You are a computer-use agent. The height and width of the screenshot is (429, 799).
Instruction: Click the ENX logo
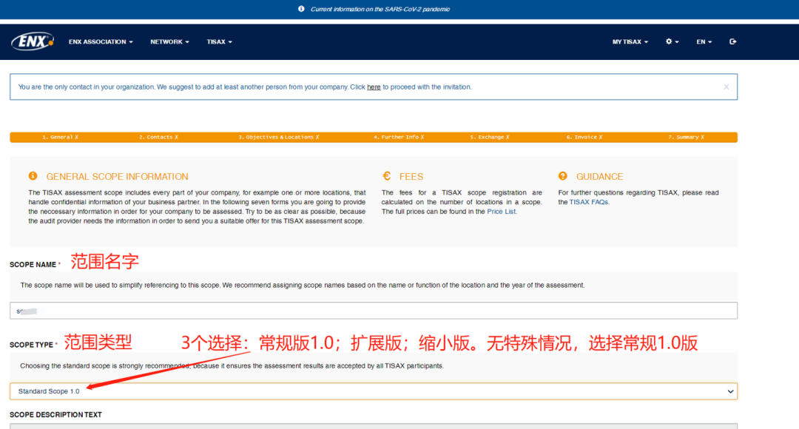(x=33, y=41)
